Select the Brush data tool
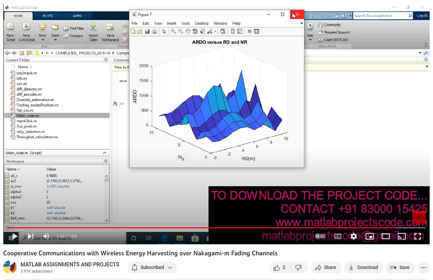This screenshot has height=280, width=433. coord(210,31)
